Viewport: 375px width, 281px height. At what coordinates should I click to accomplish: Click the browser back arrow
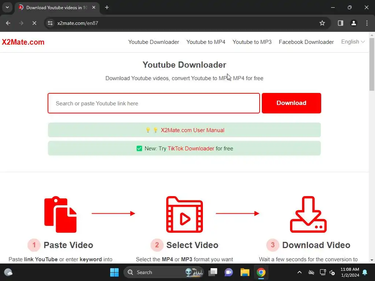(x=8, y=23)
